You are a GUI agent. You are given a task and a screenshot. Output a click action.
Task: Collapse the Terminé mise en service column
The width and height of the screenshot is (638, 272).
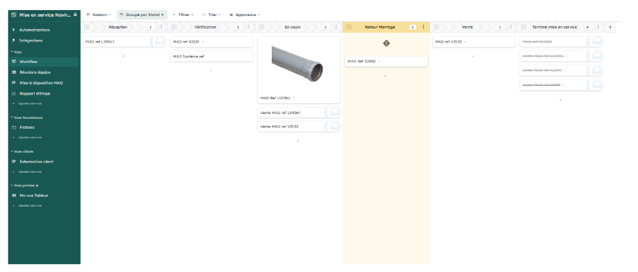(523, 27)
